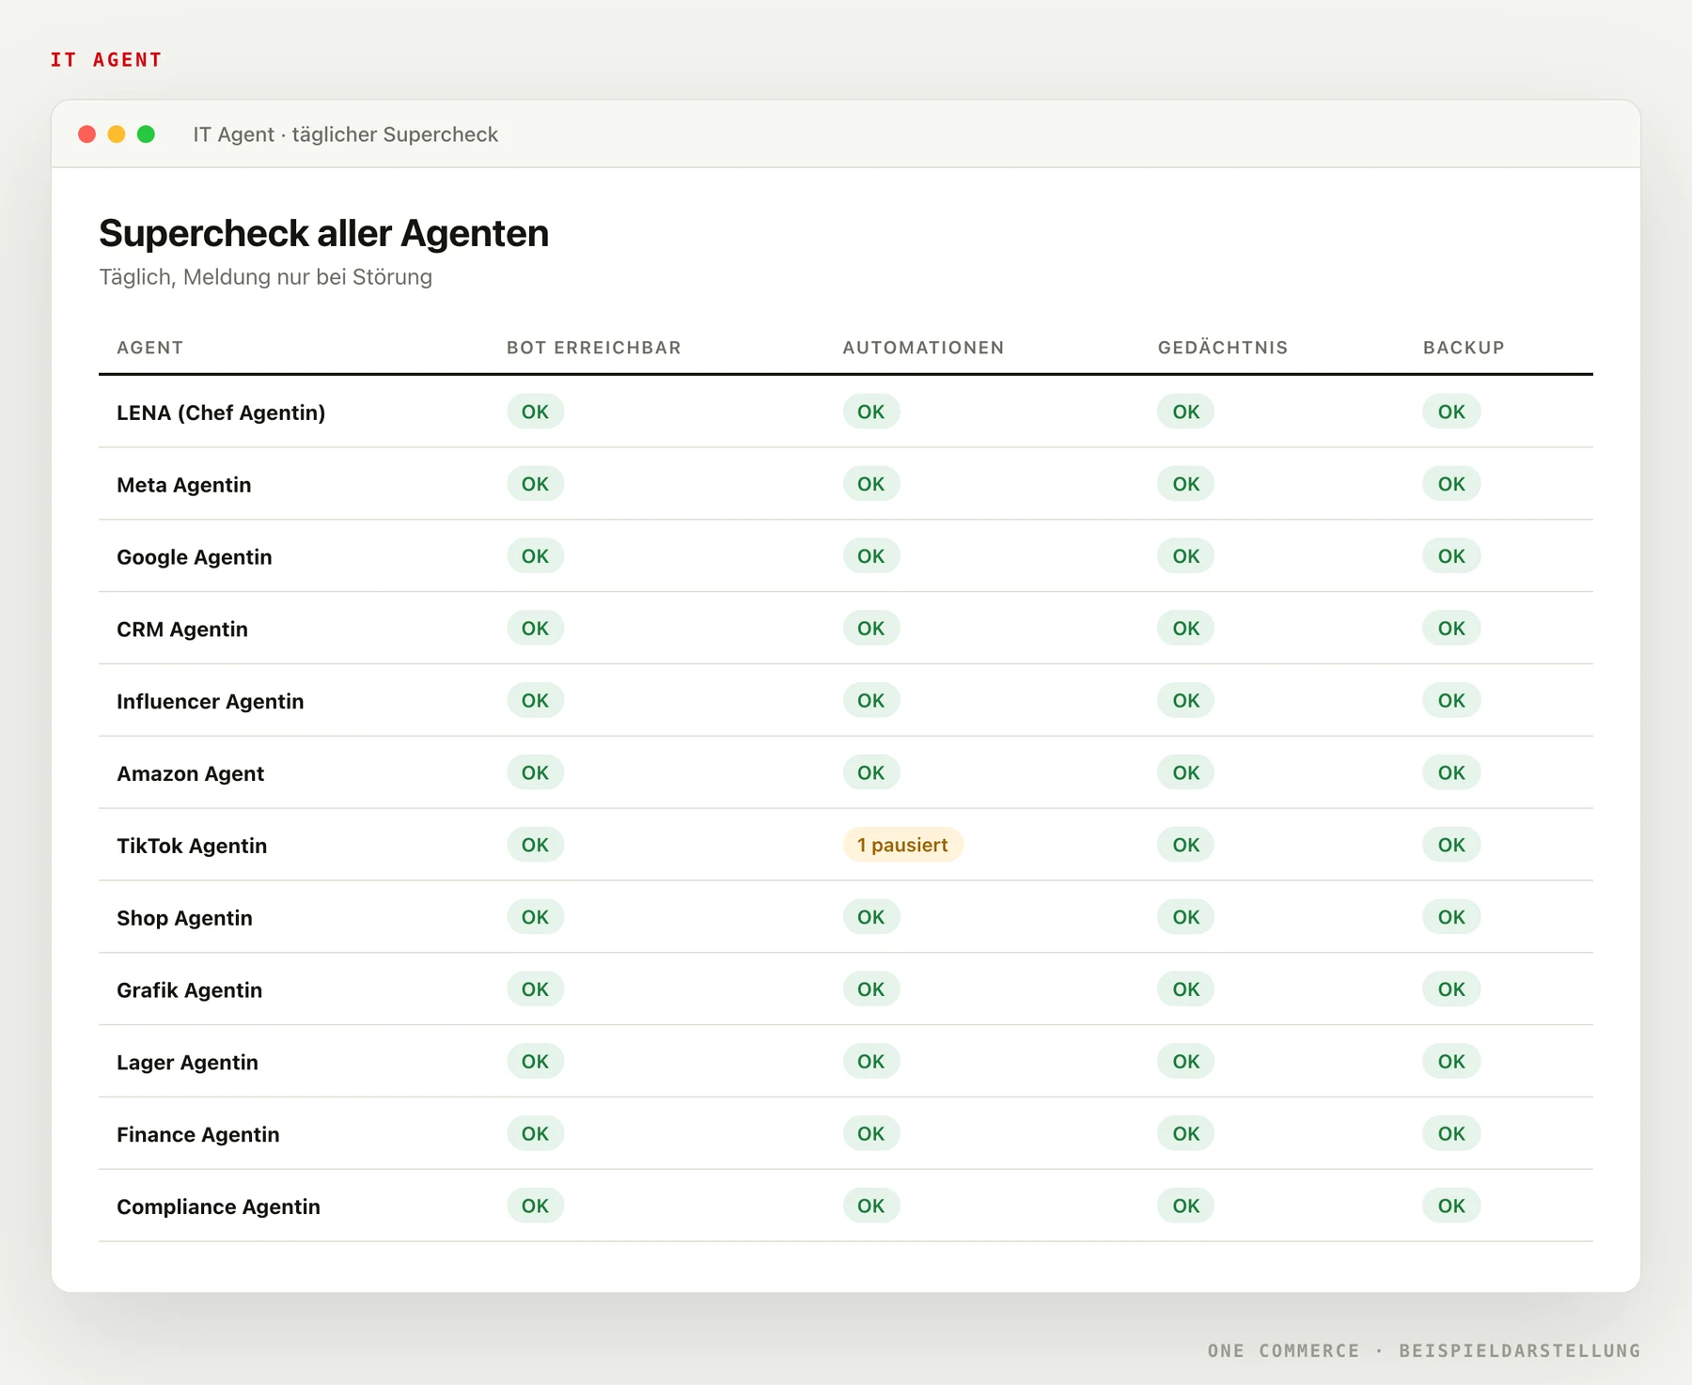1692x1385 pixels.
Task: Select Shop Agentin's Backup OK badge
Action: (x=1451, y=917)
